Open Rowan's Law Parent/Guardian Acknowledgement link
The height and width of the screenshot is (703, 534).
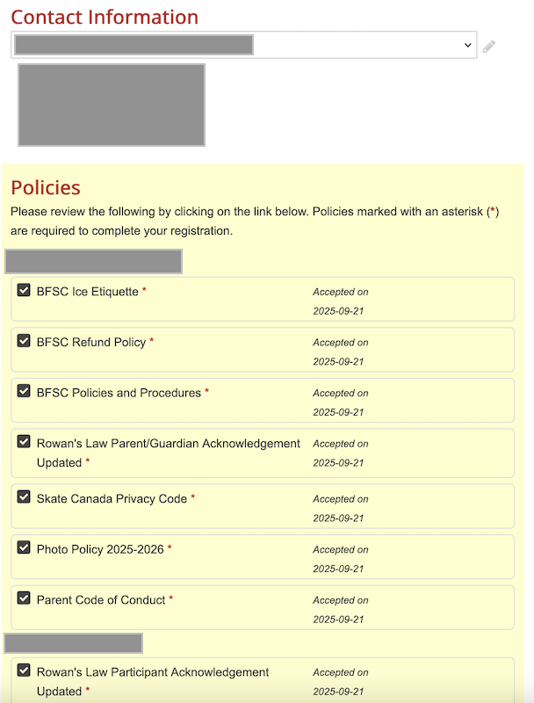(x=168, y=444)
